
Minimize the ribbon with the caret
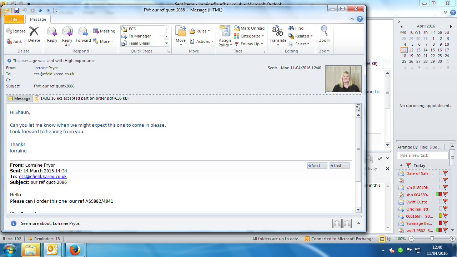click(x=352, y=19)
